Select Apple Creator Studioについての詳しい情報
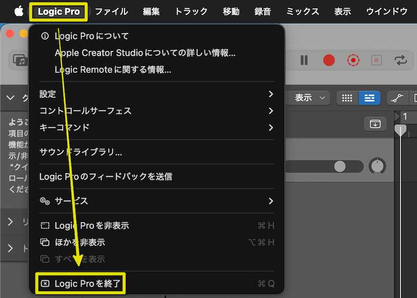This screenshot has height=298, width=417. point(157,53)
